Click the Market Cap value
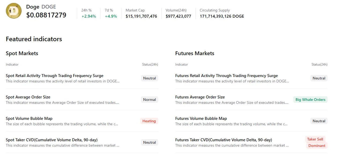 pyautogui.click(x=141, y=16)
